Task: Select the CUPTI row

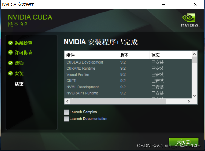Action: point(128,81)
